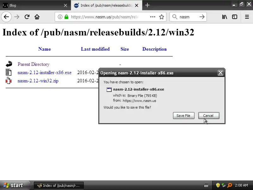Sort listing by Size column
Screen dimensions: 253x190
[125, 49]
